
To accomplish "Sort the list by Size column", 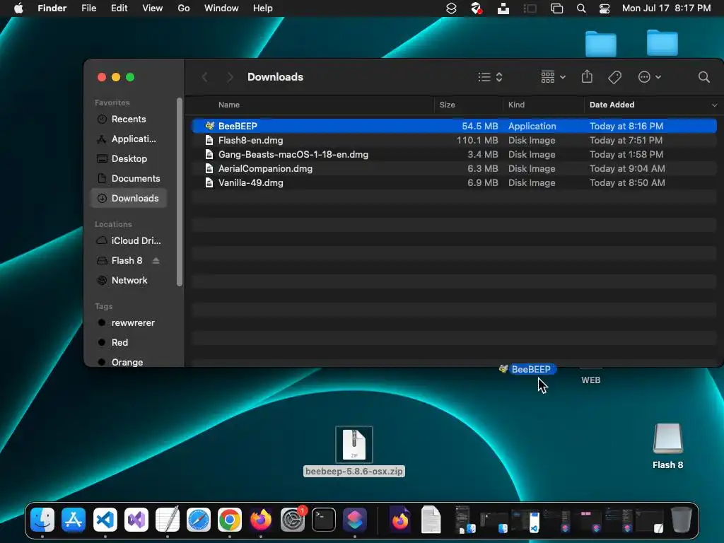I will point(447,105).
